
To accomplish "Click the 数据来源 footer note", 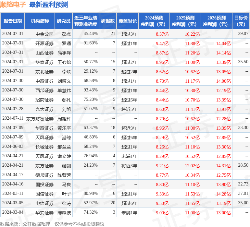I will [x=52, y=224].
